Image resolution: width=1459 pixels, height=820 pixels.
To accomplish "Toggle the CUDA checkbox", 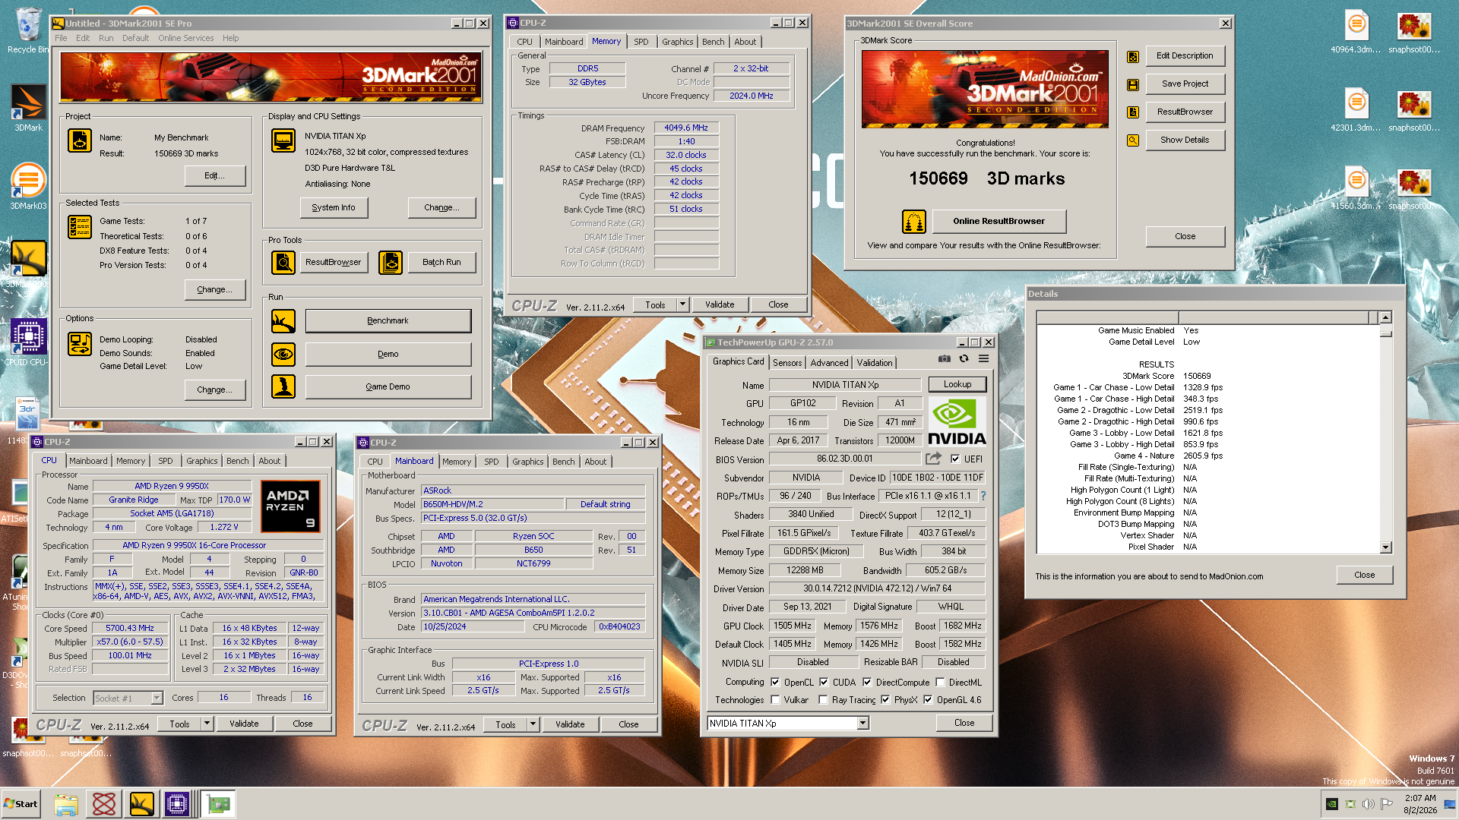I will pos(824,682).
